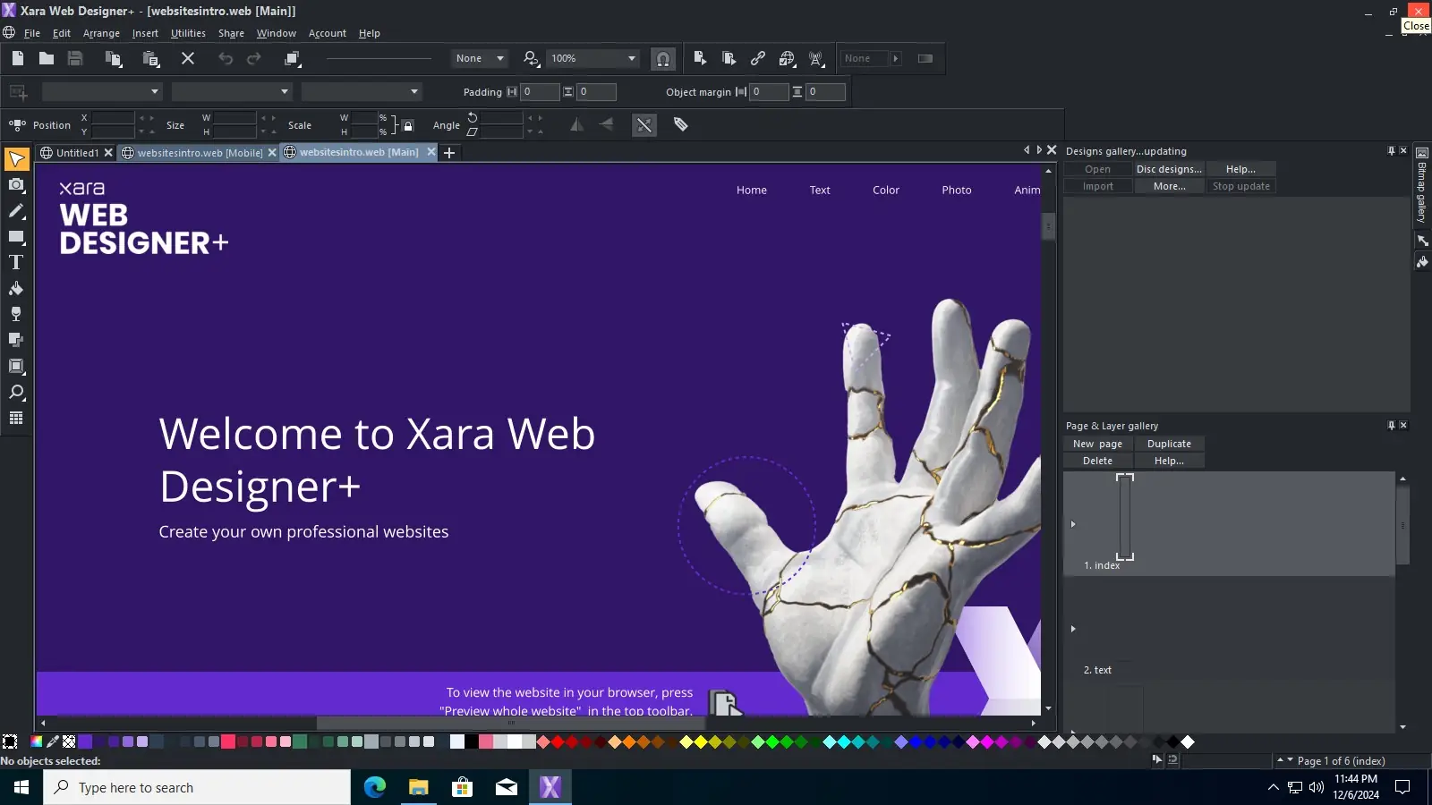Click the Duplicate page button

point(1169,444)
